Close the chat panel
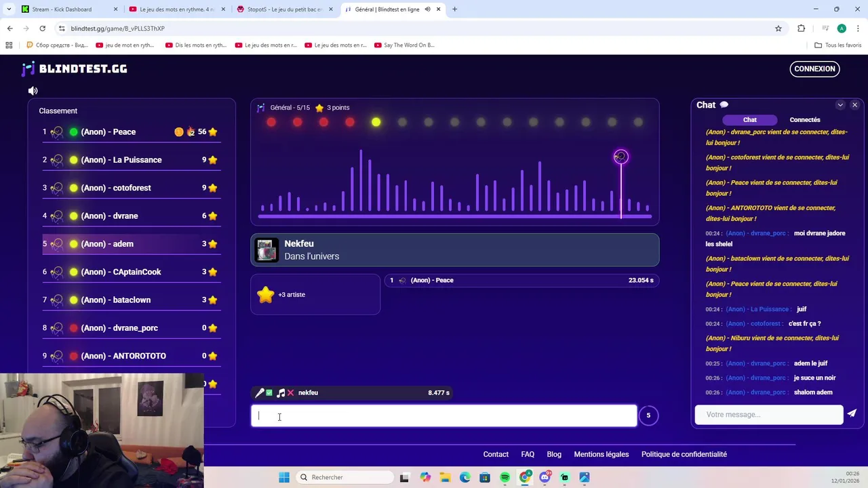This screenshot has width=868, height=488. pos(854,105)
